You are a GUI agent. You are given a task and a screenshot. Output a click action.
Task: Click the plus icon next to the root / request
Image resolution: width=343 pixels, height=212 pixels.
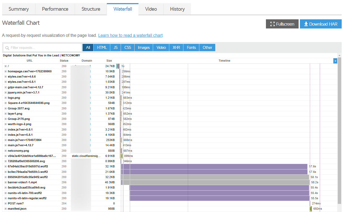[x=5, y=66]
